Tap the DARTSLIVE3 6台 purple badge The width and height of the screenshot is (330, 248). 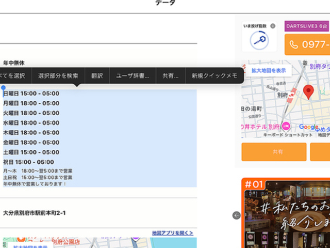click(306, 26)
